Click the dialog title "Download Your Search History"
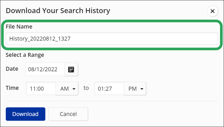 (58, 11)
